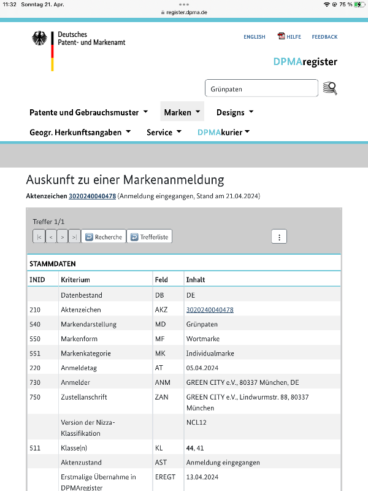Screen dimensions: 368x491
Task: Click the Wi-Fi status icon
Action: (x=327, y=4)
